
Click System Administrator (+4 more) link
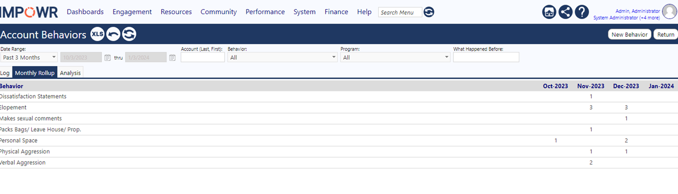[626, 17]
